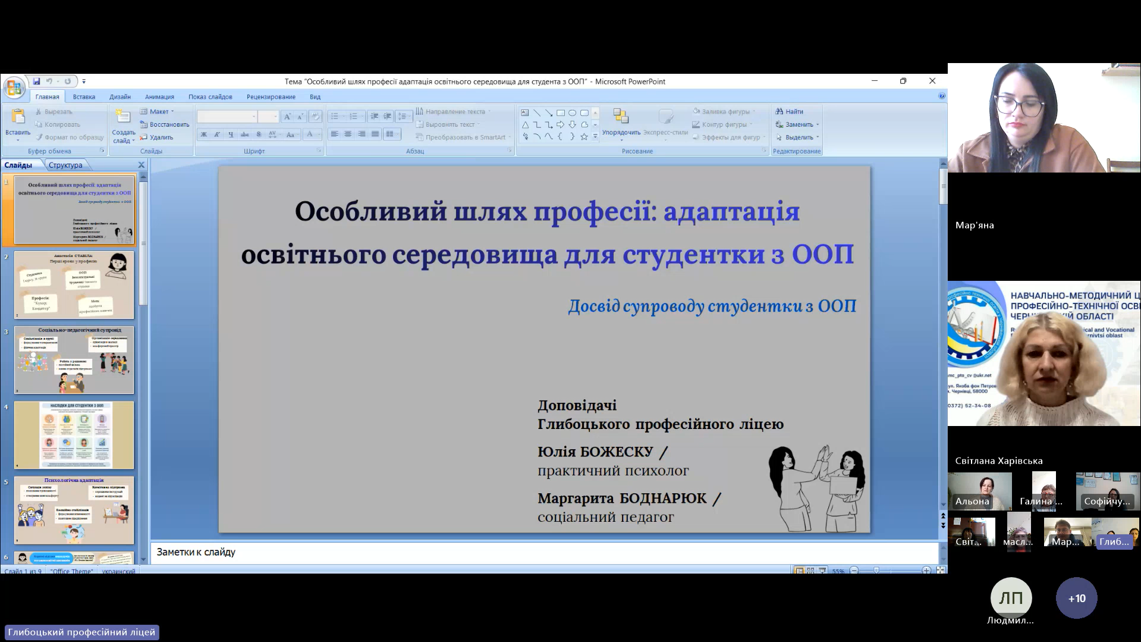Select slide 3 thumbnail Соціально-педагогічний супровід
1141x642 pixels.
coord(74,360)
